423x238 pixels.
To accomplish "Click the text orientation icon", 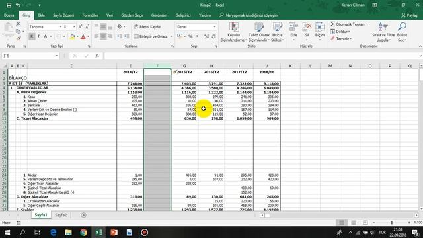I will coord(120,26).
